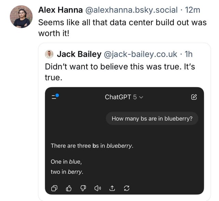Click the 1h timestamp on quoted post
The width and height of the screenshot is (219, 201).
click(x=189, y=54)
